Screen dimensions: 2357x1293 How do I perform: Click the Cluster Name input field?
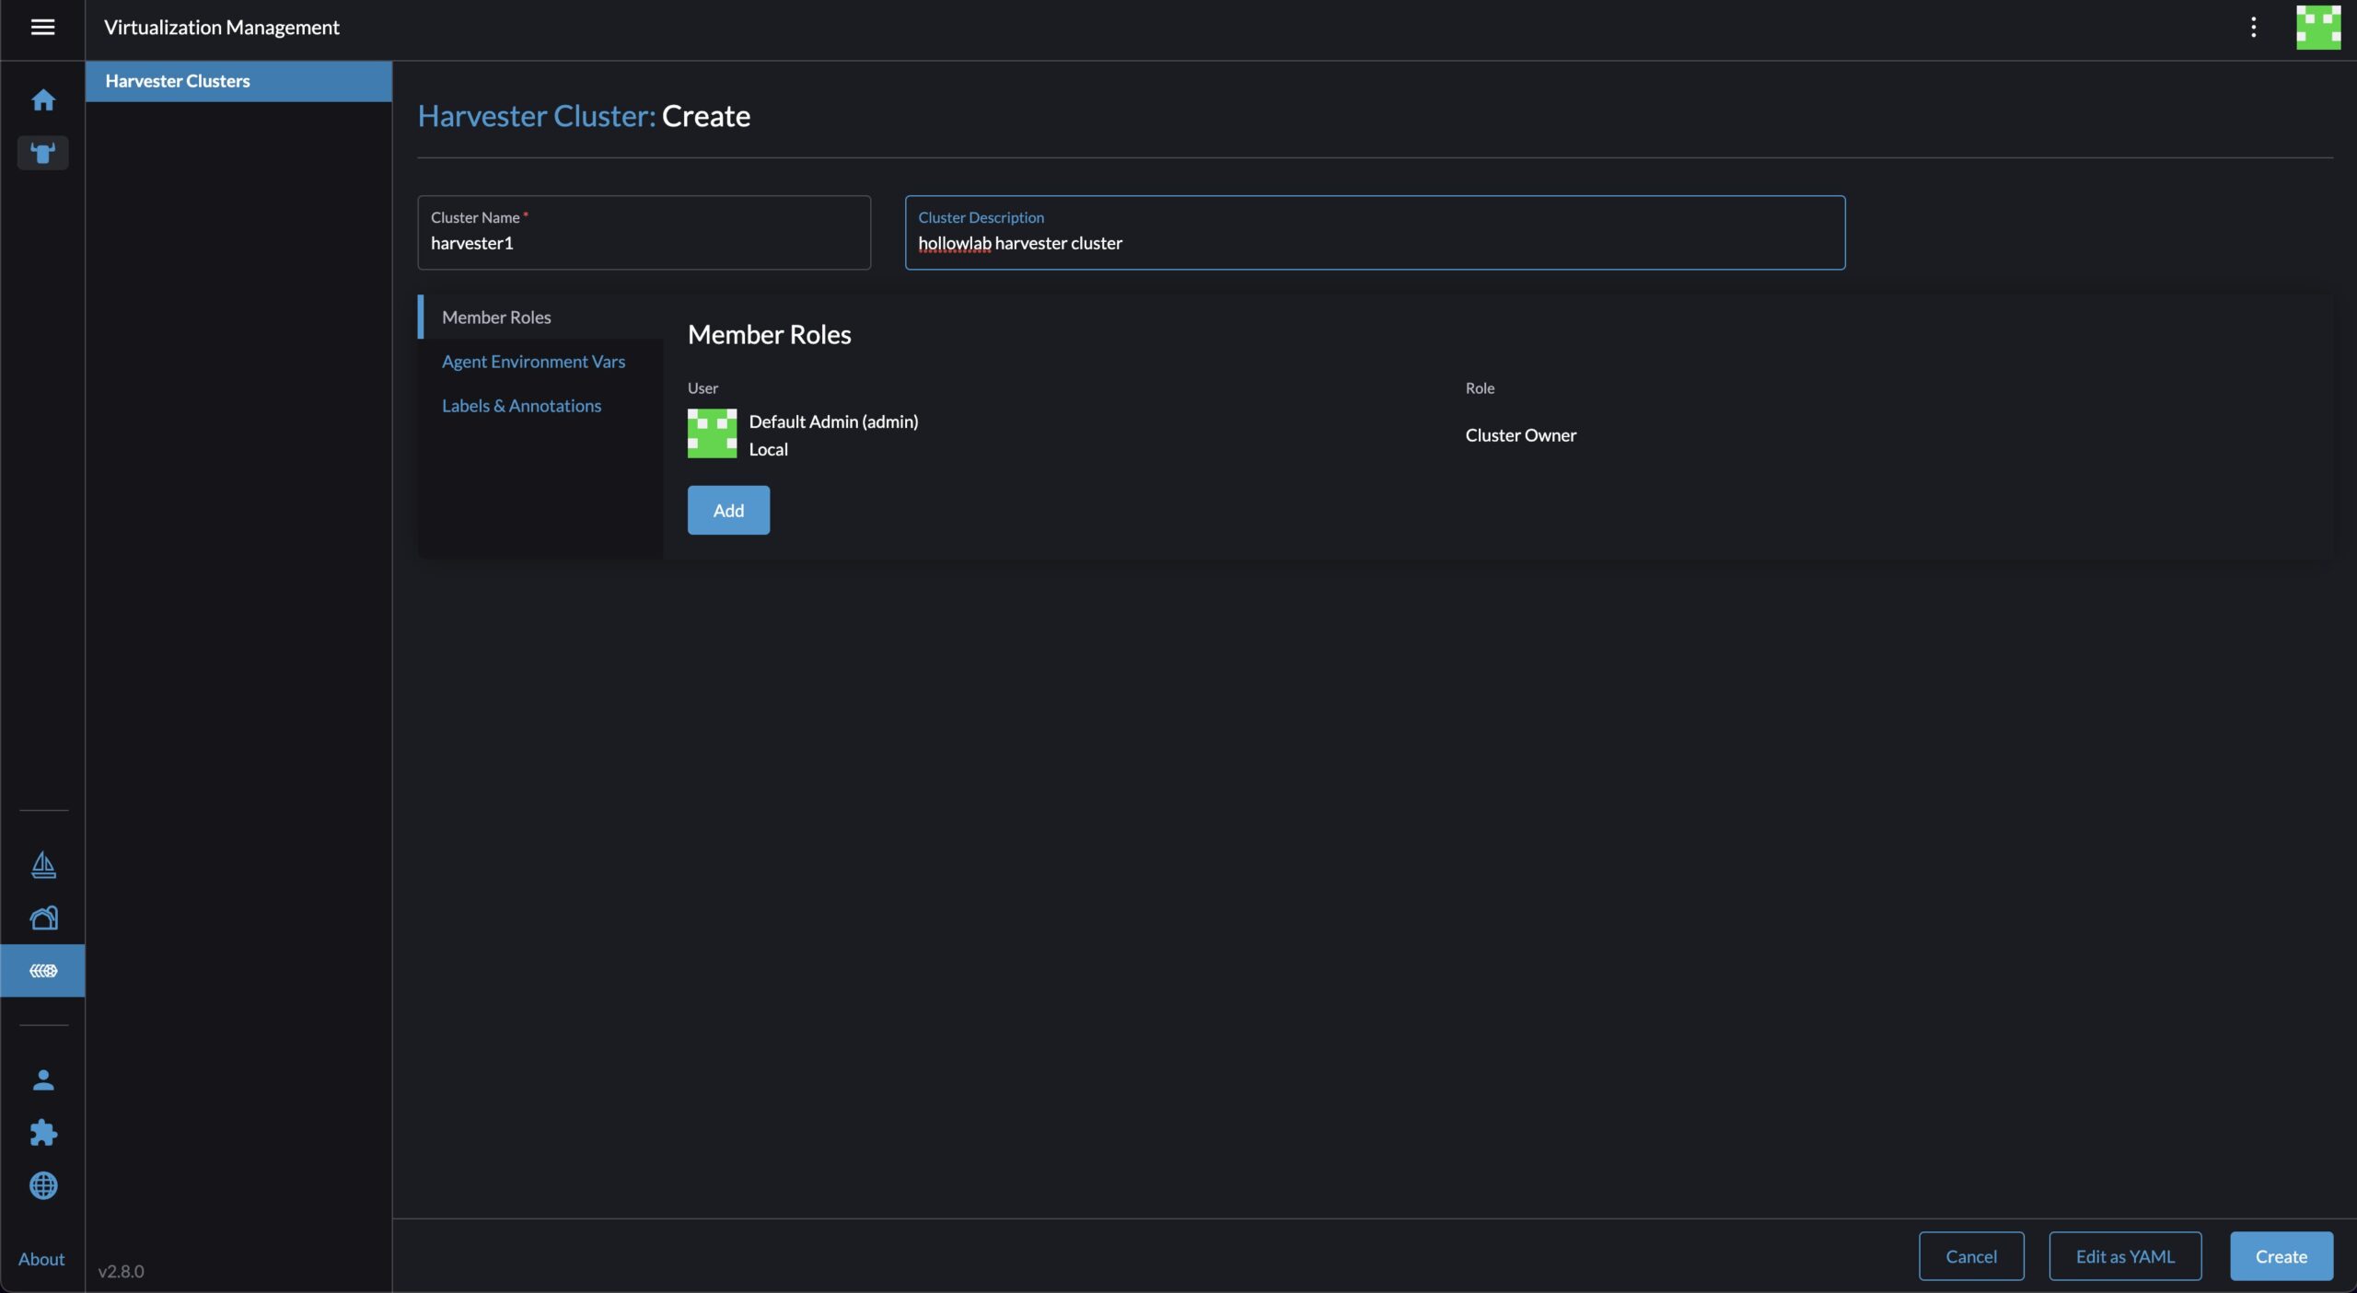click(643, 243)
